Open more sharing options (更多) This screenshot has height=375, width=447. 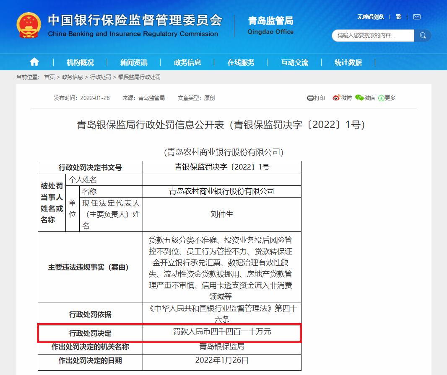click(387, 98)
